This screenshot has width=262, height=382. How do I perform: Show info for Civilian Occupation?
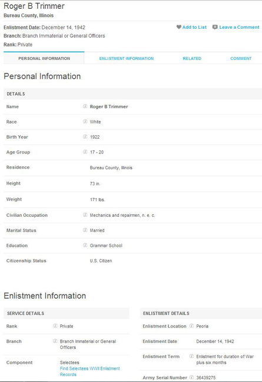tap(85, 215)
